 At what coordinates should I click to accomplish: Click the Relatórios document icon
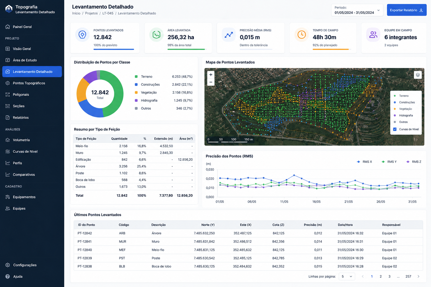(x=8, y=118)
